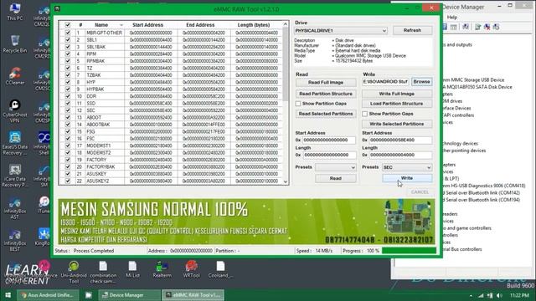The height and width of the screenshot is (301, 536).
Task: Select the MODEMST1 partition row
Action: (171, 145)
